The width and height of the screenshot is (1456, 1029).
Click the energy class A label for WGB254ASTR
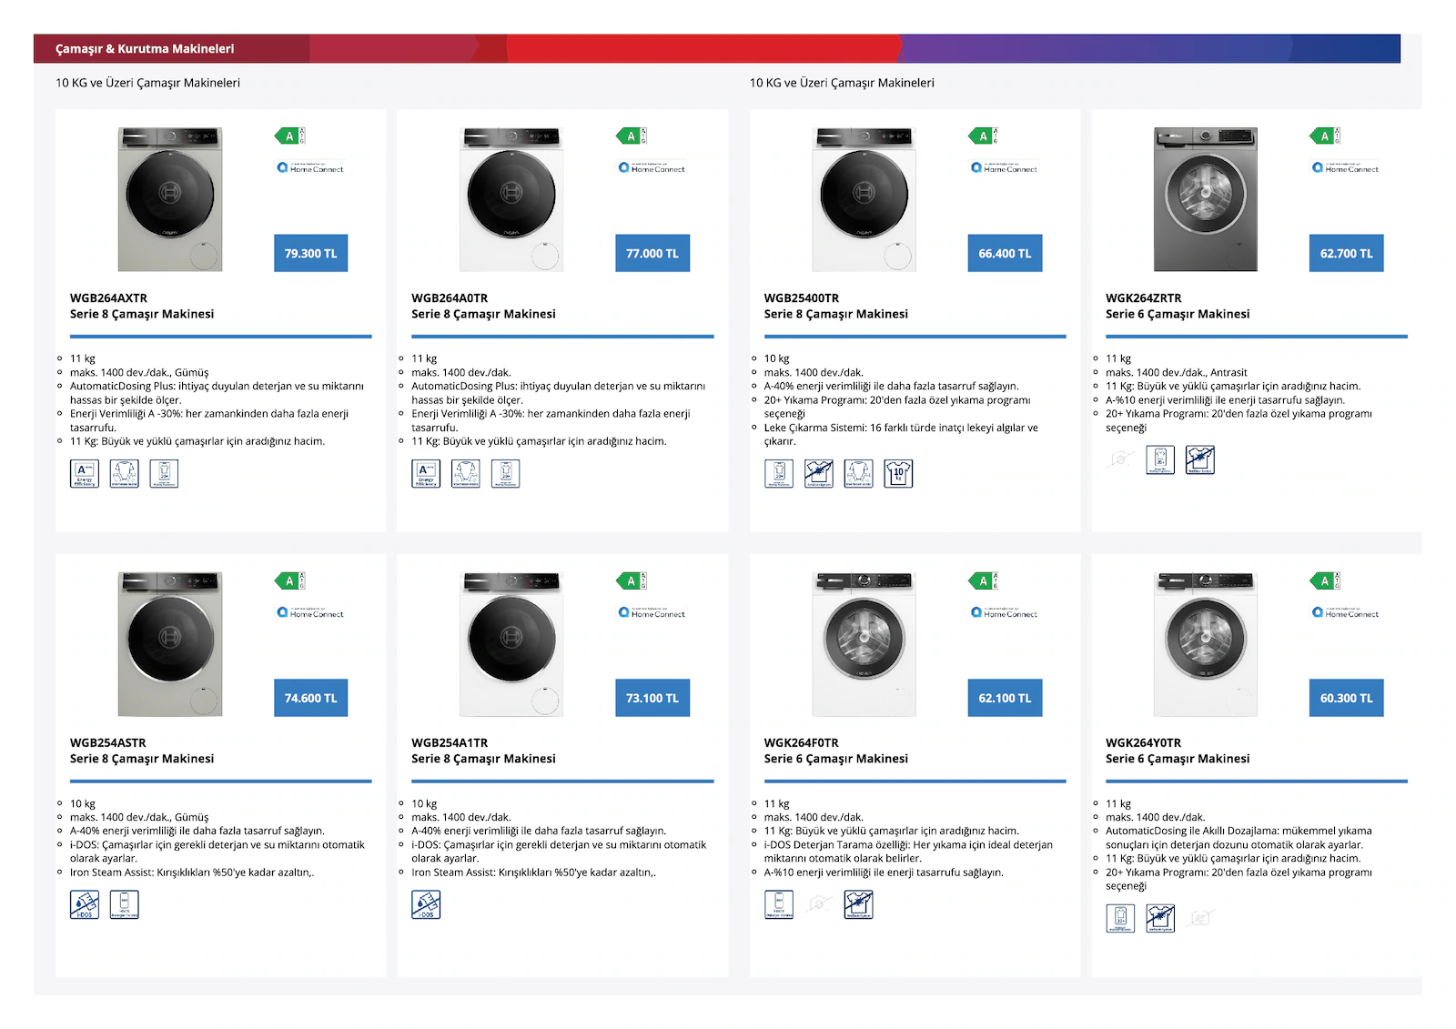click(290, 581)
